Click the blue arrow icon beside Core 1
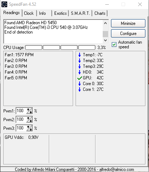 click(x=80, y=89)
